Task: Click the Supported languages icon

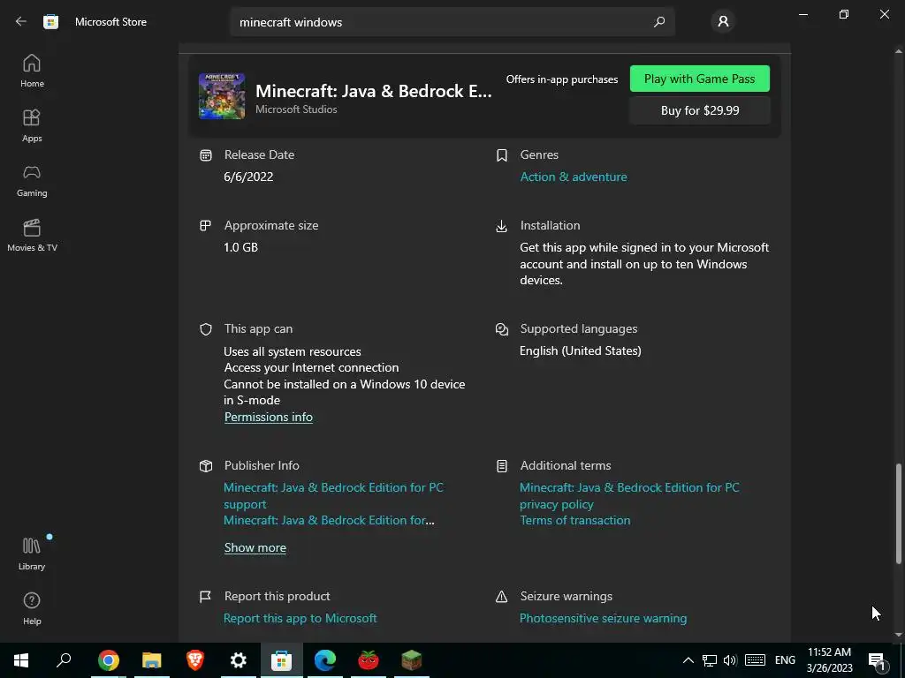Action: point(502,329)
